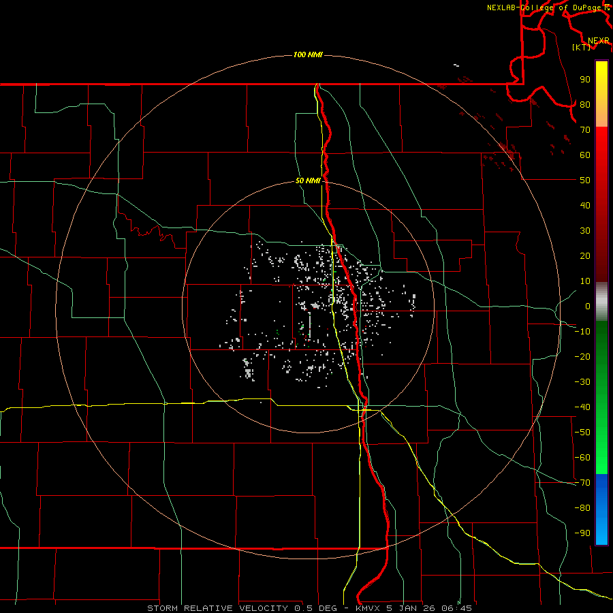Click the 5 JAN 26 date text
Screen dimensions: 613x613
[411, 608]
